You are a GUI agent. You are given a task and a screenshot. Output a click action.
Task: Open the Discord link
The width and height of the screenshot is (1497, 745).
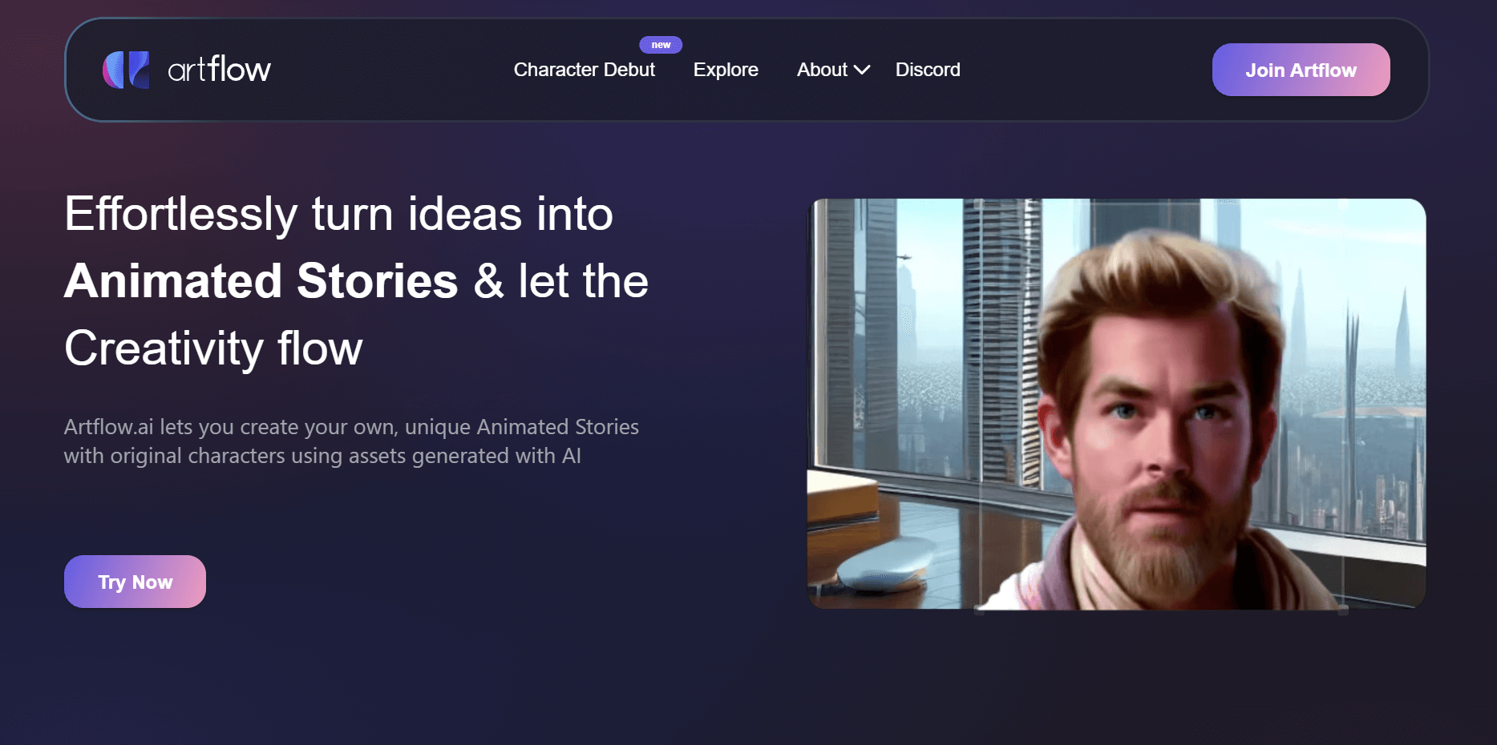(928, 70)
